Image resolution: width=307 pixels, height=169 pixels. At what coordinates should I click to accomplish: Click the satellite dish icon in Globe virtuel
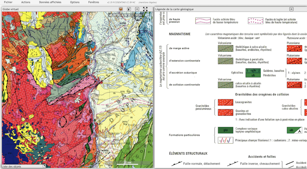click(129, 9)
